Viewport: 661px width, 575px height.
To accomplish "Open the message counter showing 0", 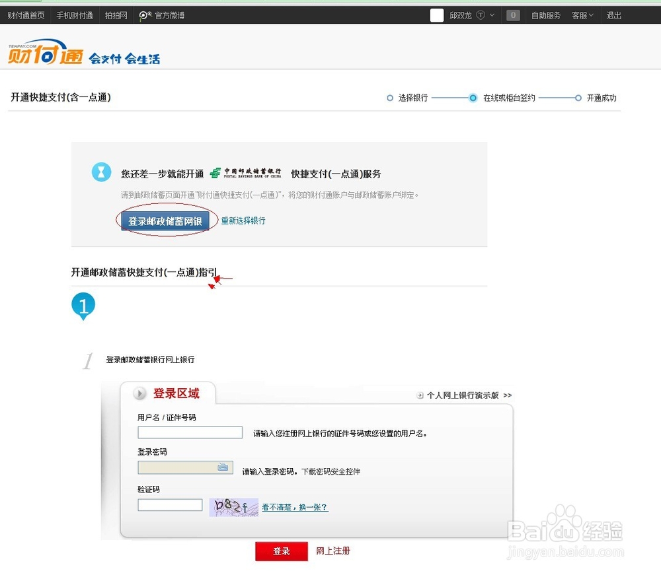I will 513,15.
